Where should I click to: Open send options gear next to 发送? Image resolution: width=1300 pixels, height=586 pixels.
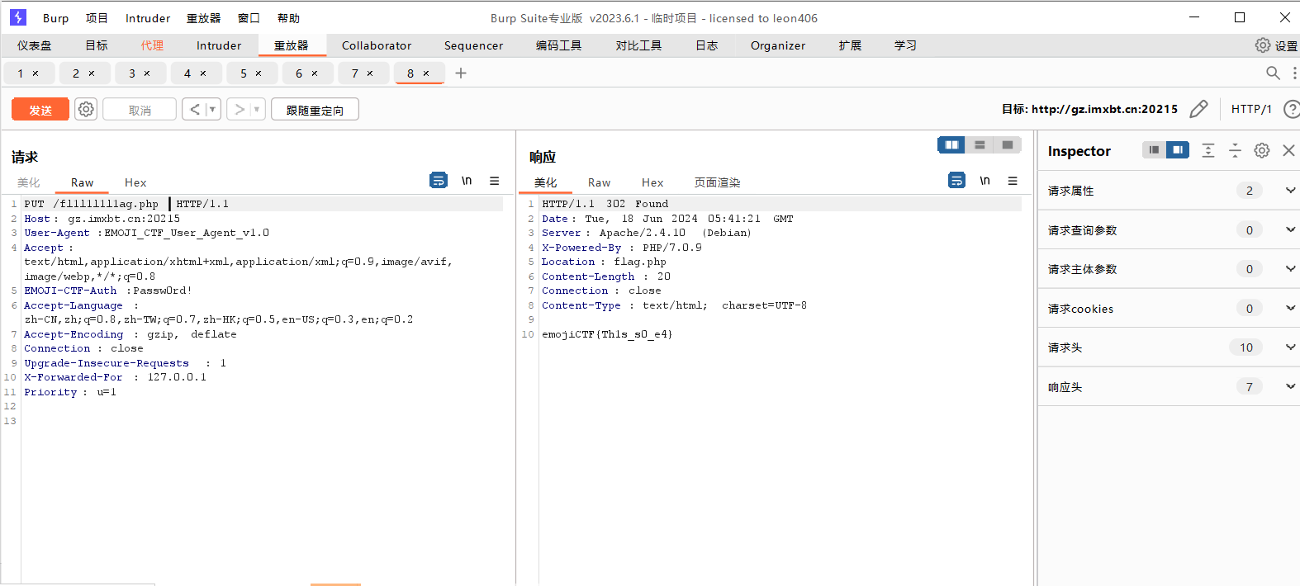[x=86, y=109]
